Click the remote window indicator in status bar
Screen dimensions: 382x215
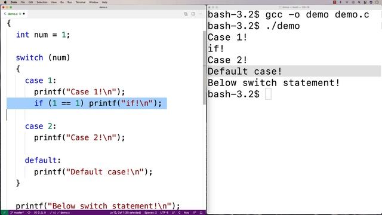(x=4, y=213)
